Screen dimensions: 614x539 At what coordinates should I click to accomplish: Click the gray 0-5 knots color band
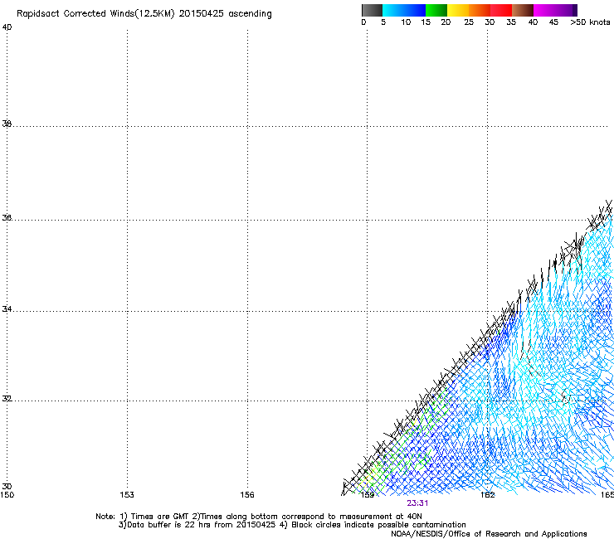tap(372, 10)
